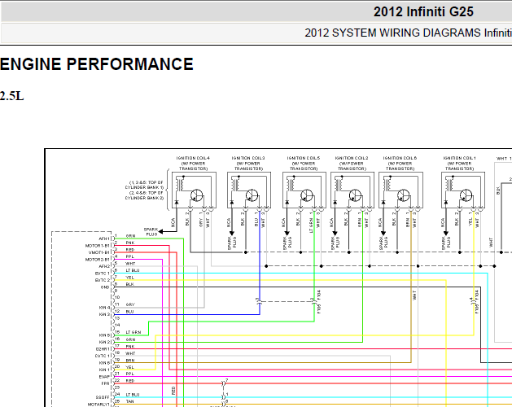Click the pin 7 YEL wire color label
The image size is (512, 407).
[x=129, y=278]
